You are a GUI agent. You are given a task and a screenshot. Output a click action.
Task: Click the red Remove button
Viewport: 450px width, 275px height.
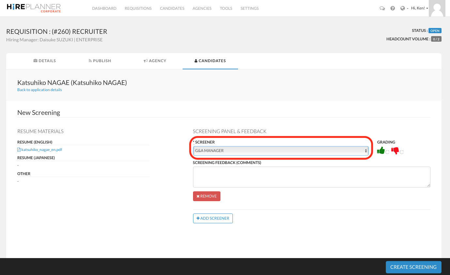tap(207, 196)
